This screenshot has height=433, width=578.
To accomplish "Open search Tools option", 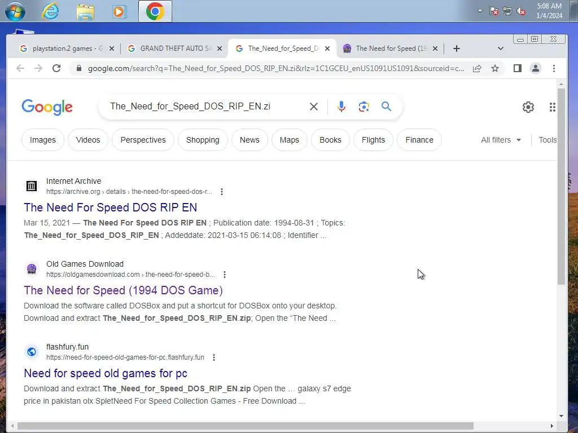I will click(548, 140).
